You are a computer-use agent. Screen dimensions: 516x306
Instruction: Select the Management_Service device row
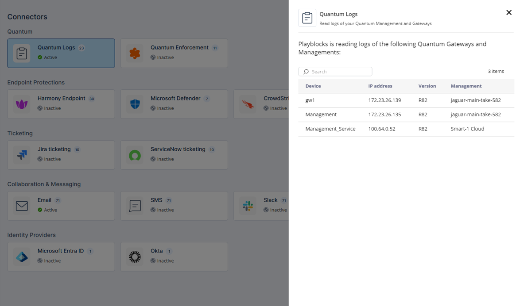pyautogui.click(x=406, y=129)
